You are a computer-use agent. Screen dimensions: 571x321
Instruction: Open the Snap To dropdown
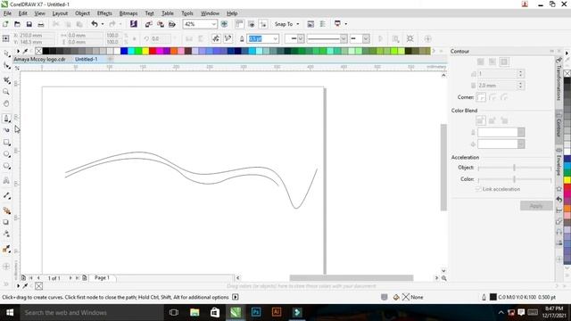point(286,24)
